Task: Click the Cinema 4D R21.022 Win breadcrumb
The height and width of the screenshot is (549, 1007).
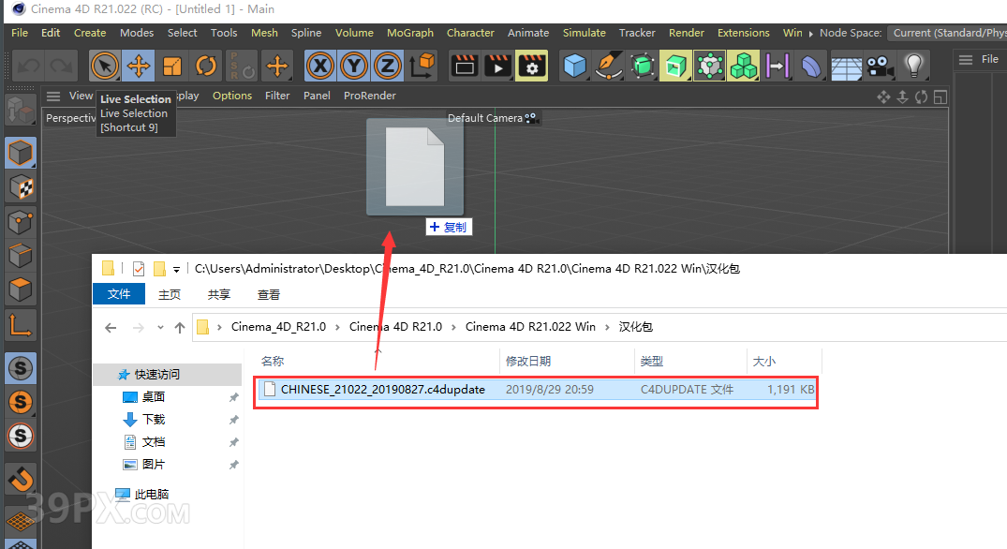Action: [530, 327]
